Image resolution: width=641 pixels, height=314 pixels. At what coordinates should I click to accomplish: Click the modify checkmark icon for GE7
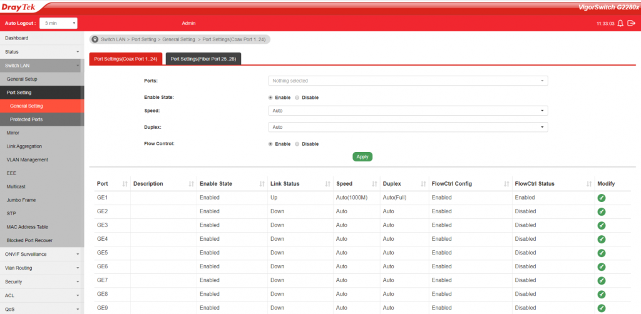click(x=602, y=280)
